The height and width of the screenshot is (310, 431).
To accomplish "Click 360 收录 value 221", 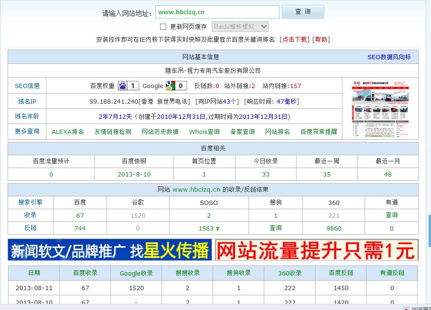I will point(334,216).
